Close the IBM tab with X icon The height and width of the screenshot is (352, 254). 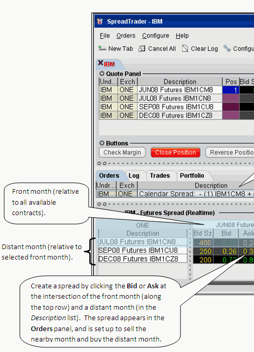pos(101,63)
